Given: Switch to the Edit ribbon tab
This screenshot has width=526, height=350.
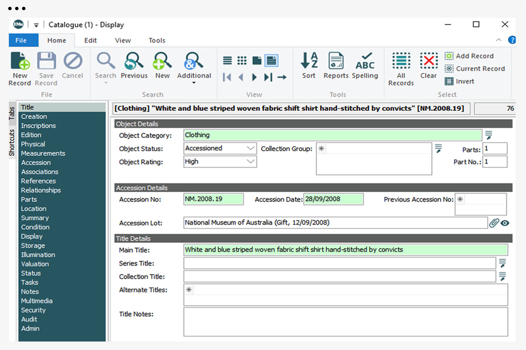Looking at the screenshot, I should point(90,40).
